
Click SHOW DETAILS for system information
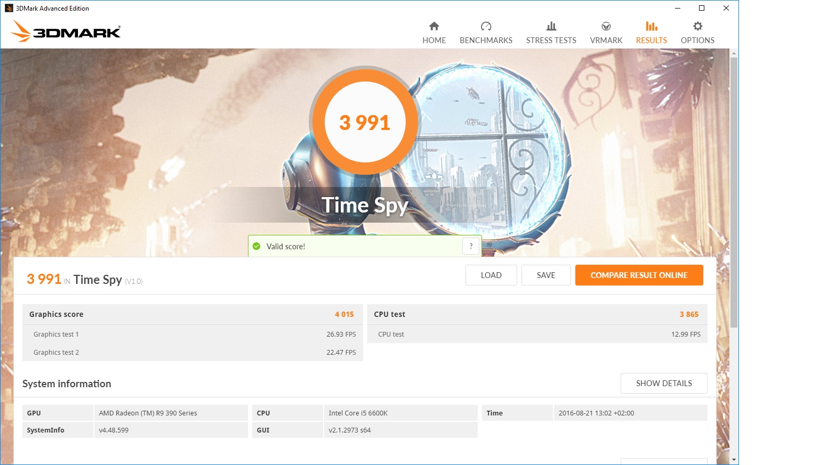[664, 384]
